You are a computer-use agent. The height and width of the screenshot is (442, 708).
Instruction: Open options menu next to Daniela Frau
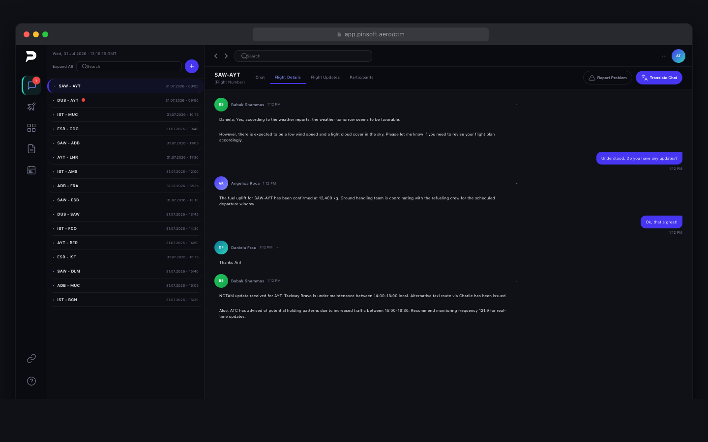pyautogui.click(x=278, y=248)
